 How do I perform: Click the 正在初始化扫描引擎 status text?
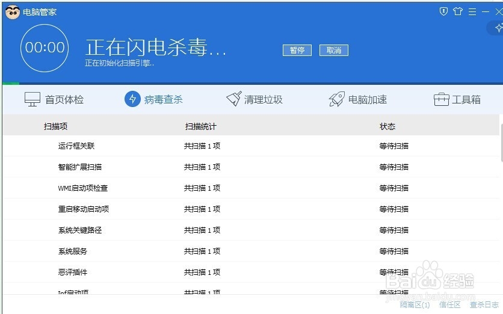(x=119, y=63)
